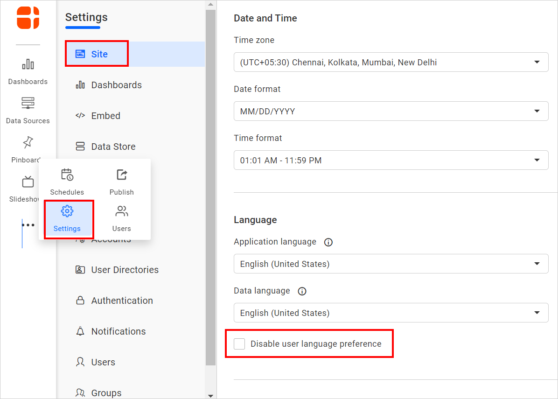
Task: Click the Data language info icon
Action: pyautogui.click(x=302, y=291)
